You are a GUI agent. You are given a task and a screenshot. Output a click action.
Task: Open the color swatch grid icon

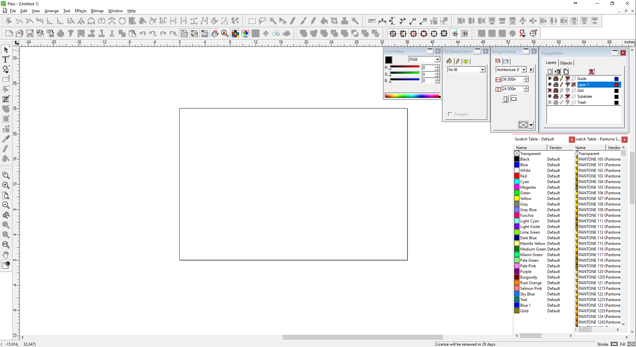click(235, 33)
